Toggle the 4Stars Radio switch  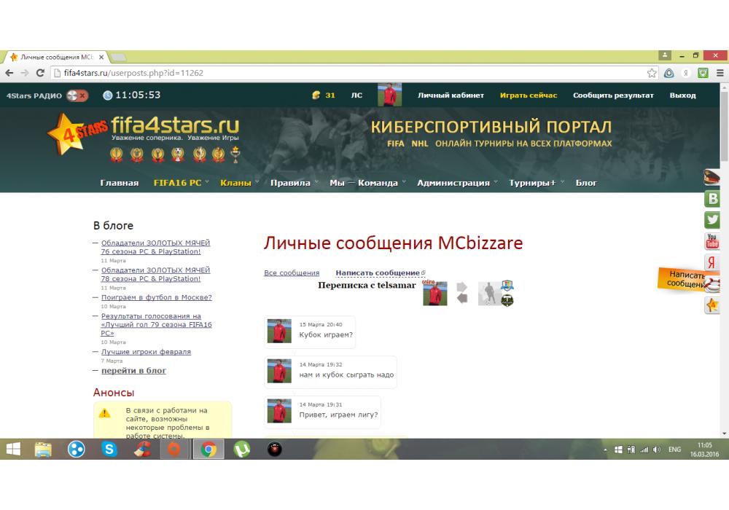(x=77, y=95)
